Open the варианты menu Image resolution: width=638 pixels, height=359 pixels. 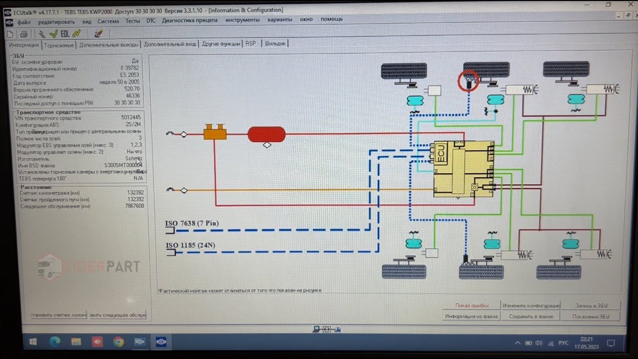click(x=280, y=20)
